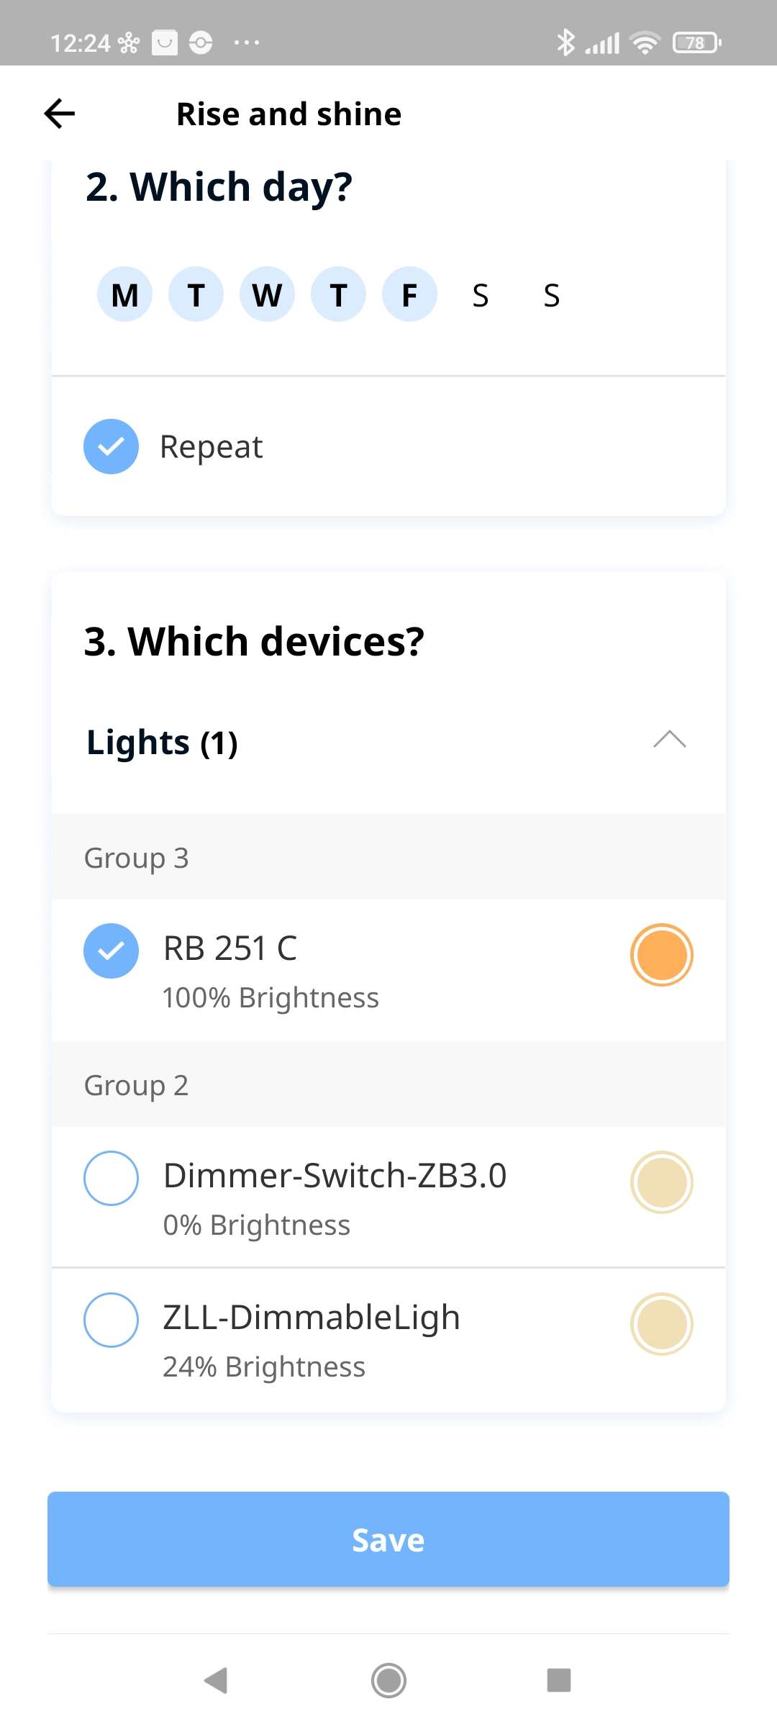
Task: Tap the status bar overflow dots
Action: click(247, 43)
